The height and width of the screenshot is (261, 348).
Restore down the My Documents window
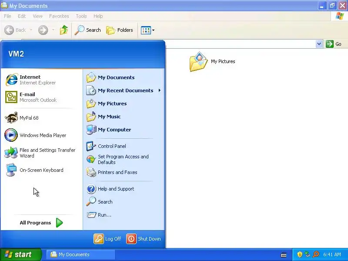click(332, 6)
